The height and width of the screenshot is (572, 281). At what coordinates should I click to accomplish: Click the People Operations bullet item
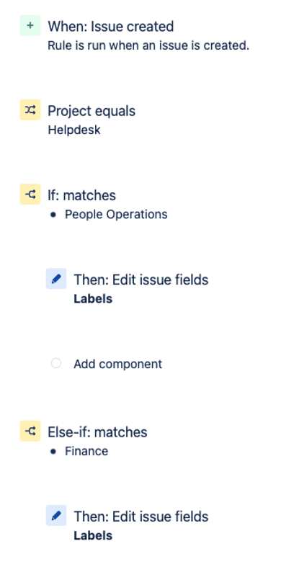[x=116, y=214]
